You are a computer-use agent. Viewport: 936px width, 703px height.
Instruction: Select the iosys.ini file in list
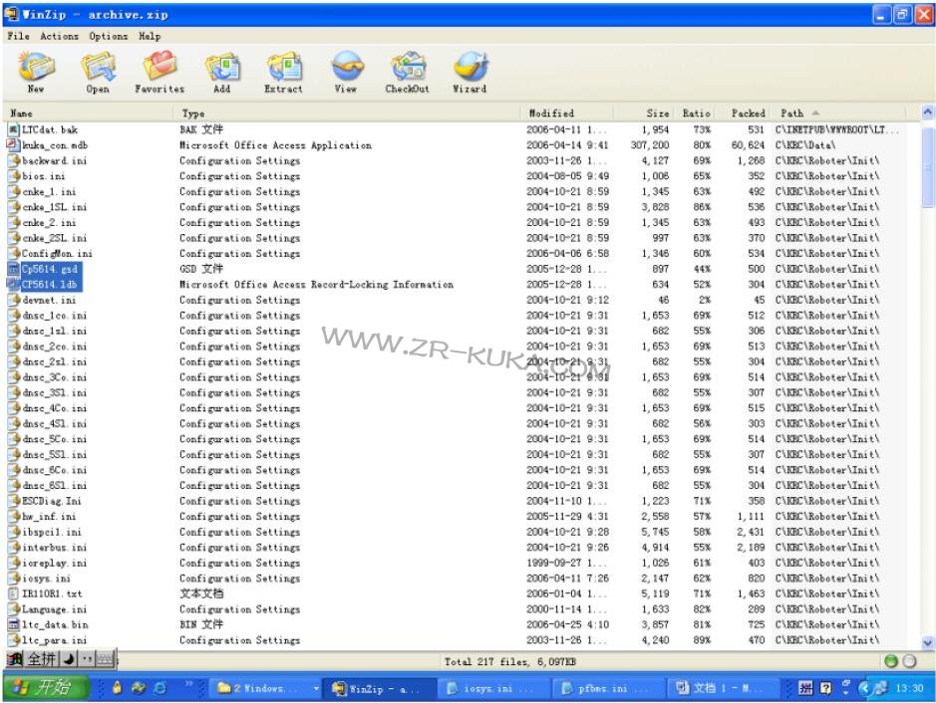(46, 579)
